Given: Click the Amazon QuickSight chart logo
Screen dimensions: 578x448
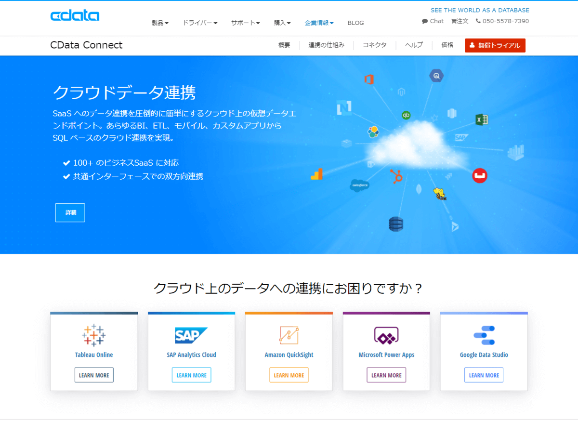Looking at the screenshot, I should click(289, 335).
